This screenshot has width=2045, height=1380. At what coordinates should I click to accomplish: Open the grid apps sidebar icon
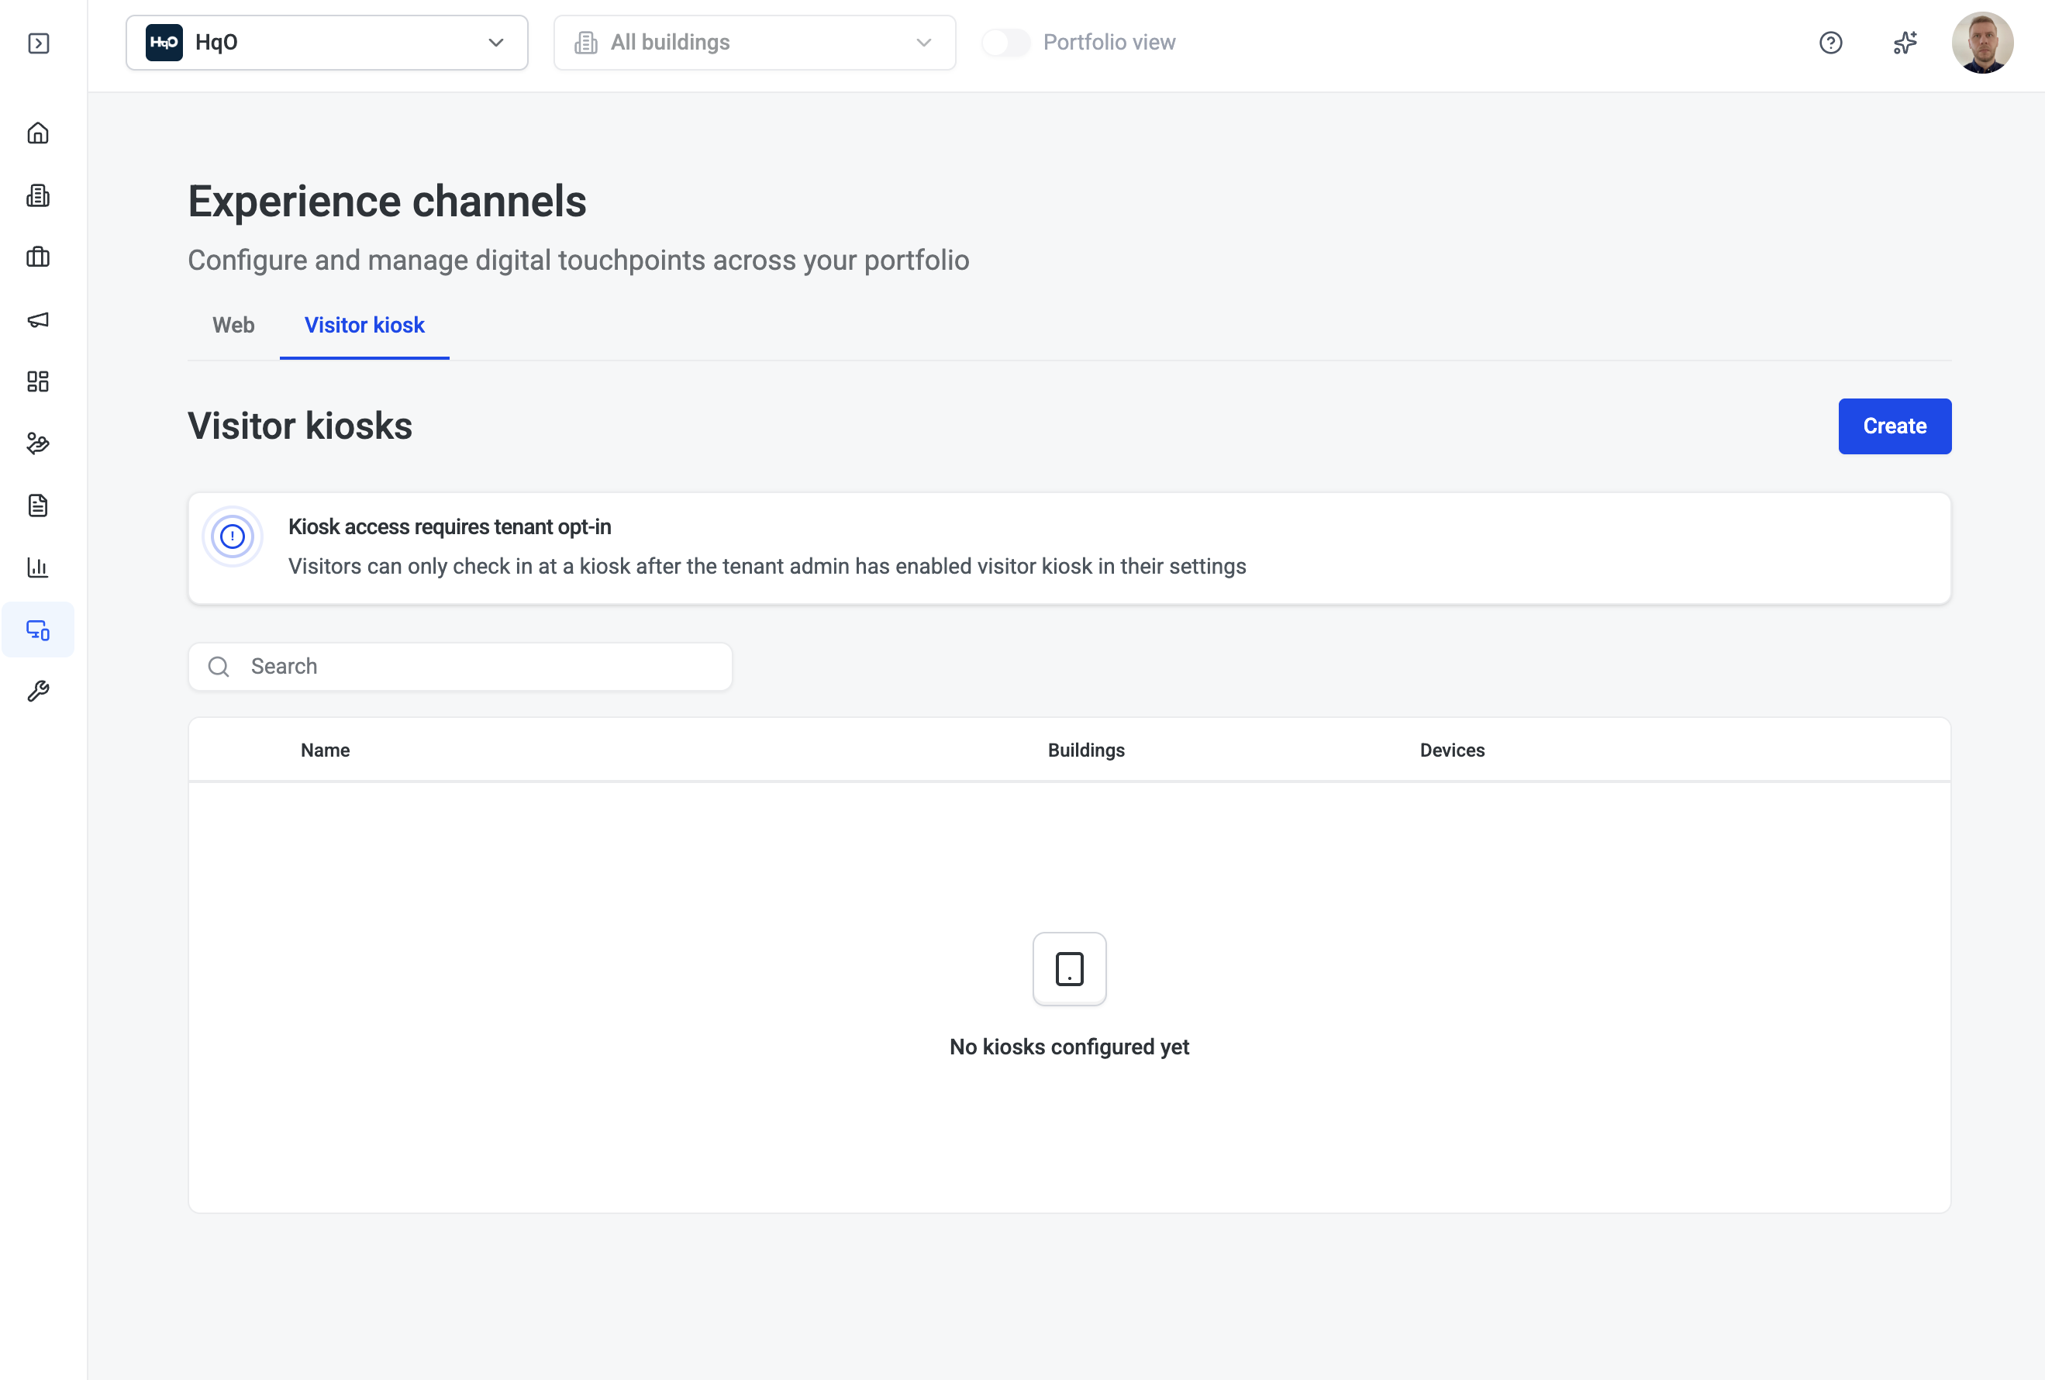pyautogui.click(x=38, y=381)
